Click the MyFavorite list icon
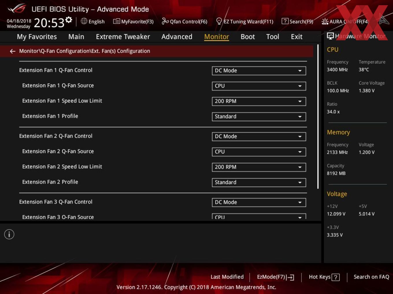 pyautogui.click(x=116, y=21)
